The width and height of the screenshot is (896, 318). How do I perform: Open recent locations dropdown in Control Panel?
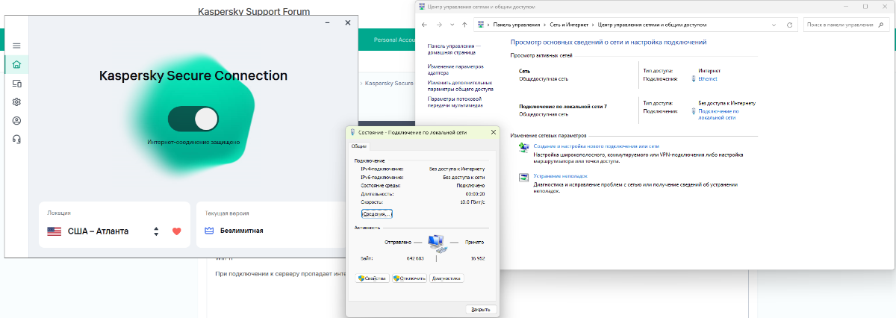click(x=452, y=25)
